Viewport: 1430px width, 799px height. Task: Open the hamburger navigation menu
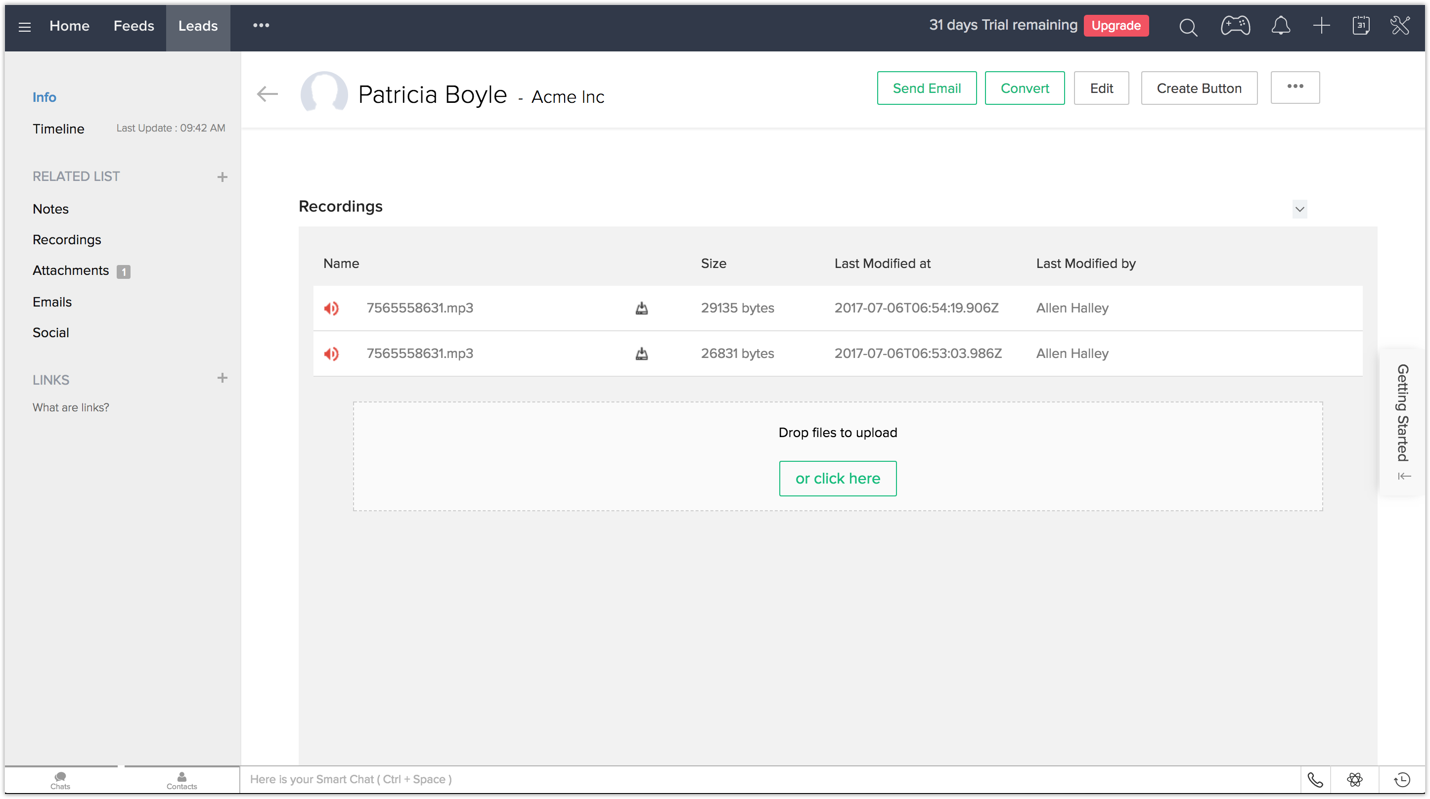[x=24, y=26]
